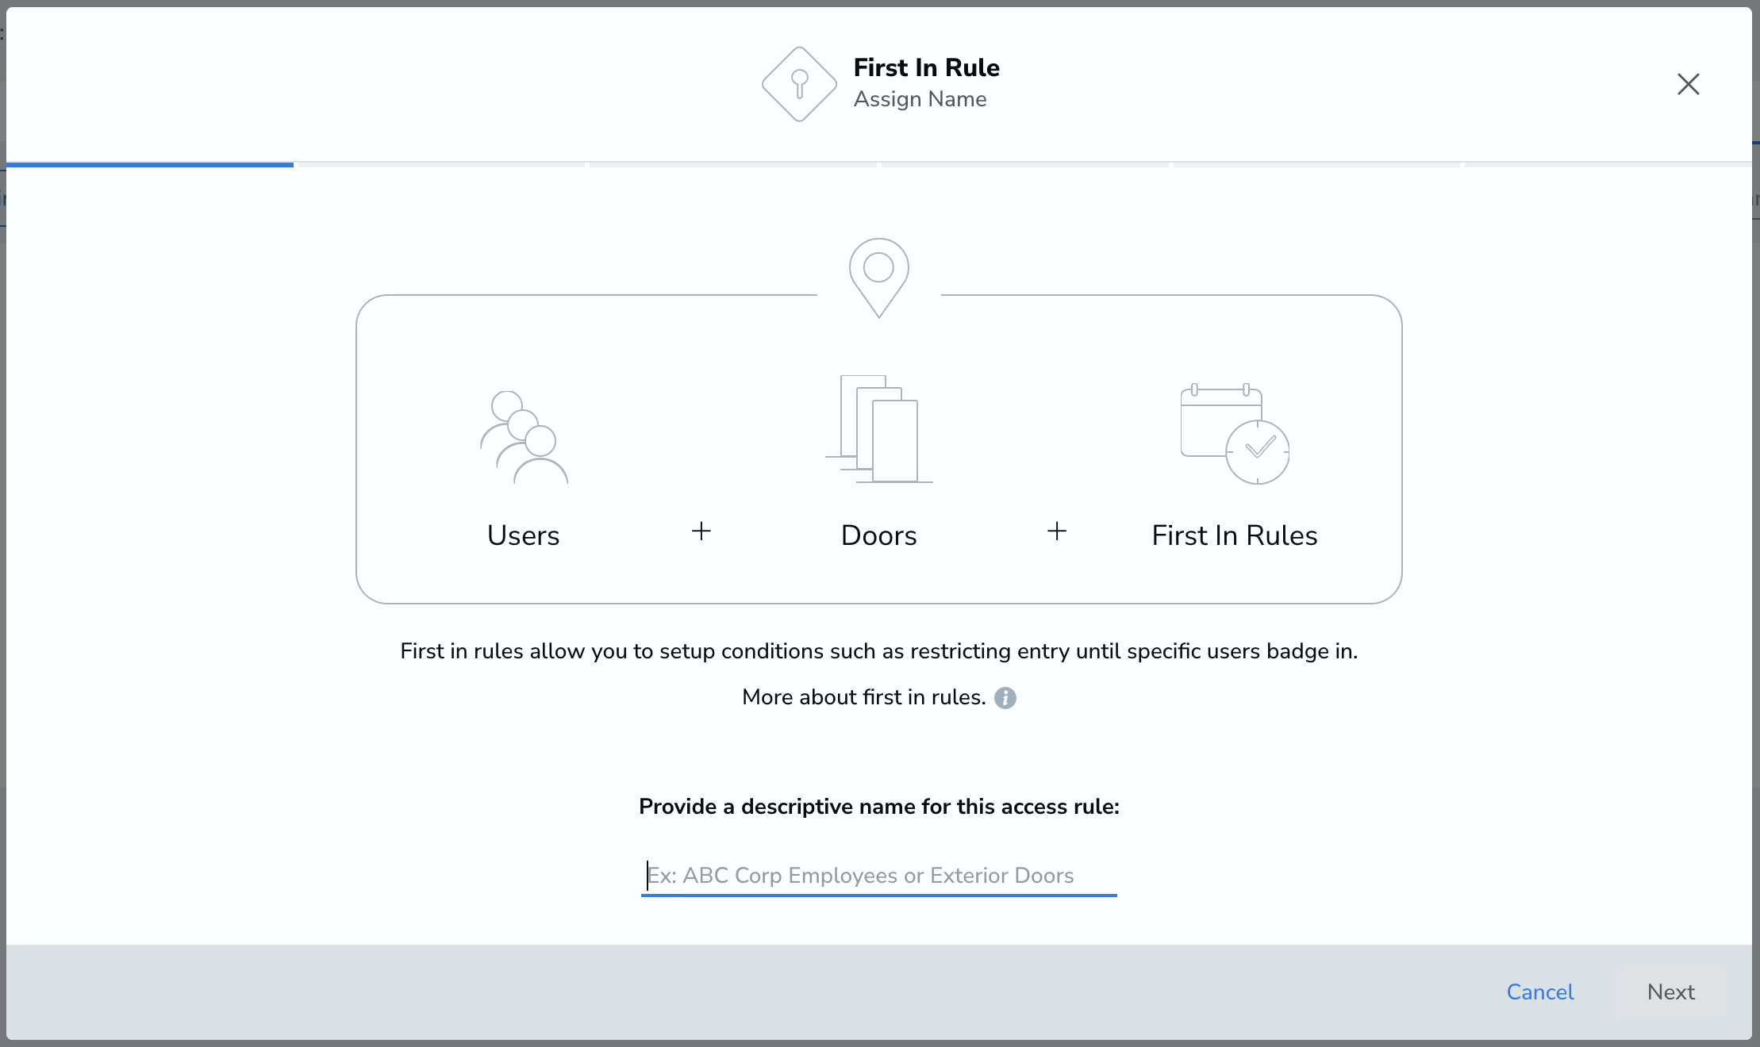Click the More about first in rules text
The height and width of the screenshot is (1047, 1760).
pos(864,697)
